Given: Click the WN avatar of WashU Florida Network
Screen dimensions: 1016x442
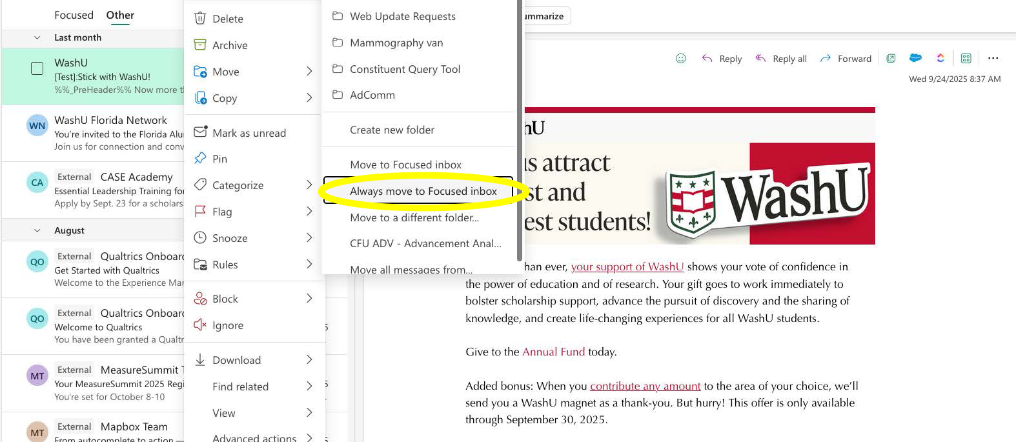Looking at the screenshot, I should pos(37,125).
